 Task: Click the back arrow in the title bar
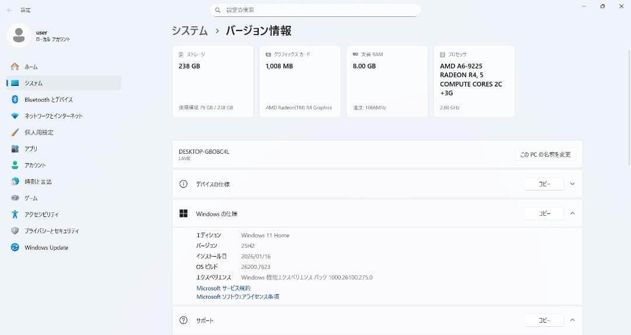10,10
